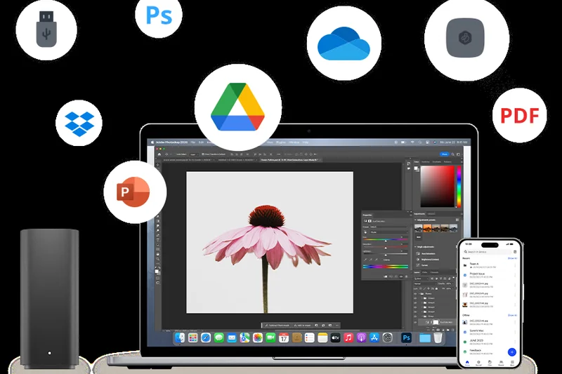Click the blue Ps logo bubble
562x374 pixels.
[x=159, y=14]
